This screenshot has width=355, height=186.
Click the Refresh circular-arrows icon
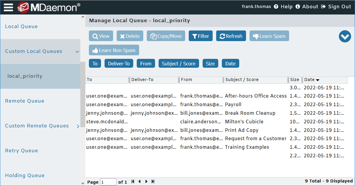pyautogui.click(x=223, y=36)
